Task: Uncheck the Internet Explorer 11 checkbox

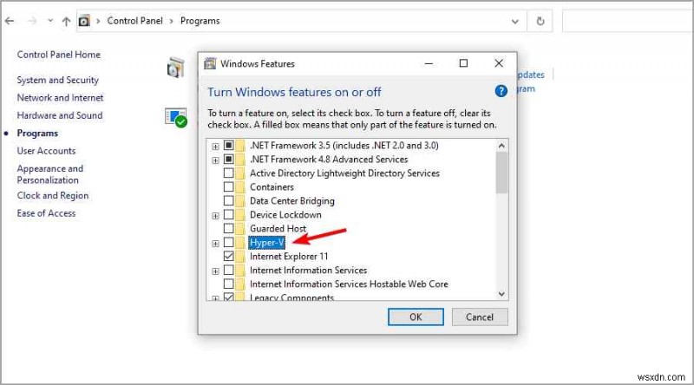Action: (x=228, y=257)
